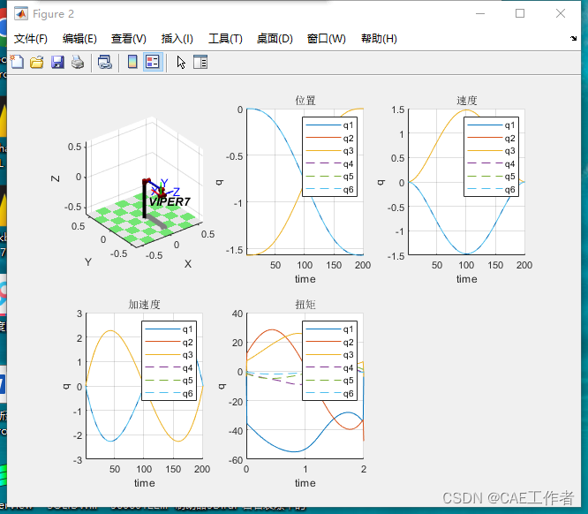
Task: Maximize the Figure 2 window
Action: 520,13
